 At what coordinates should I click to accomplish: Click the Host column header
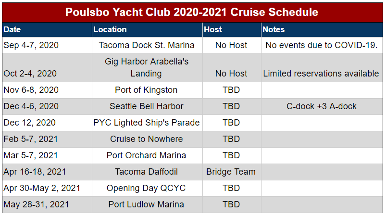click(213, 30)
